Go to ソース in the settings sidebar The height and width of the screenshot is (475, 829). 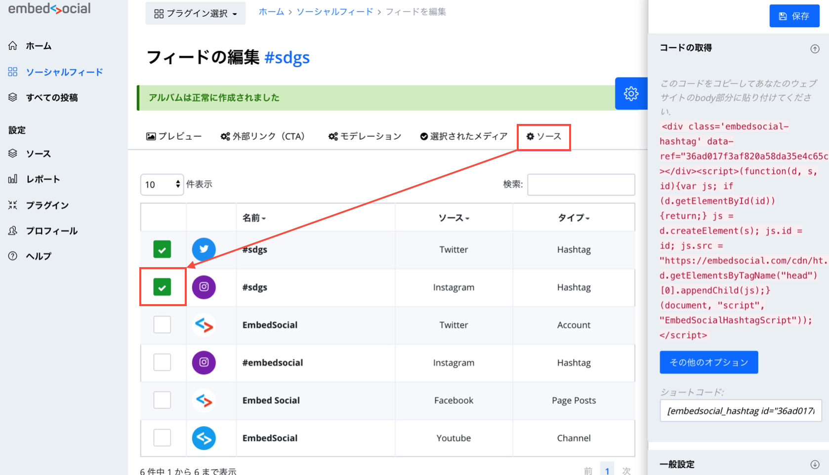click(x=39, y=154)
